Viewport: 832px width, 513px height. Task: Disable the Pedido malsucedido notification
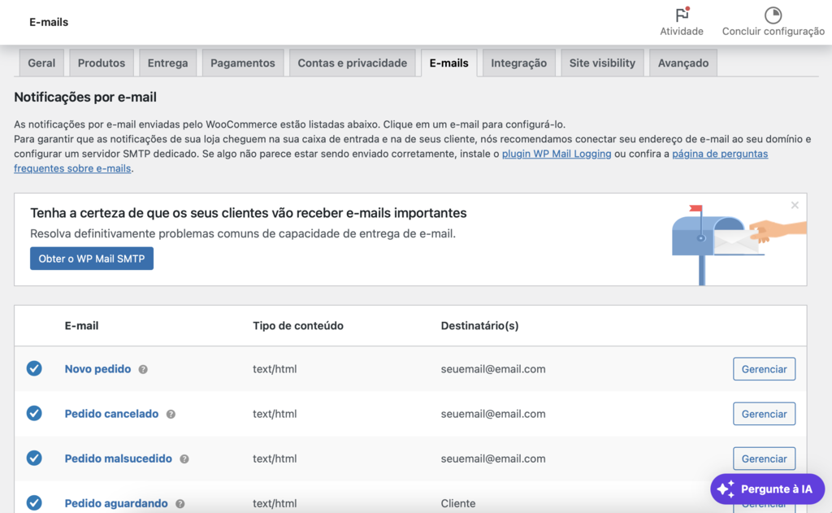click(x=34, y=458)
